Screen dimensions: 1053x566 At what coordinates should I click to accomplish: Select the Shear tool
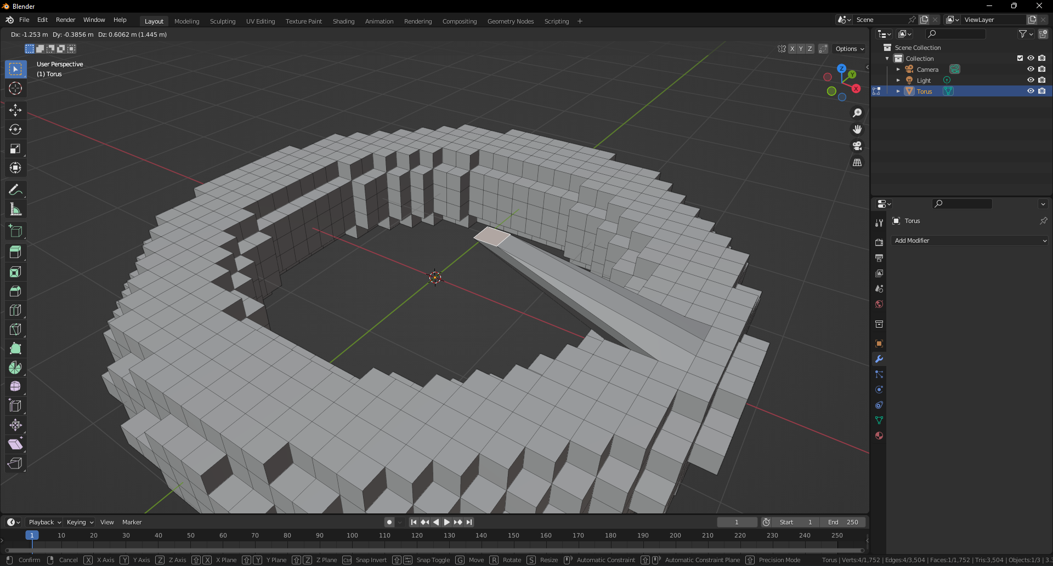[x=15, y=444]
